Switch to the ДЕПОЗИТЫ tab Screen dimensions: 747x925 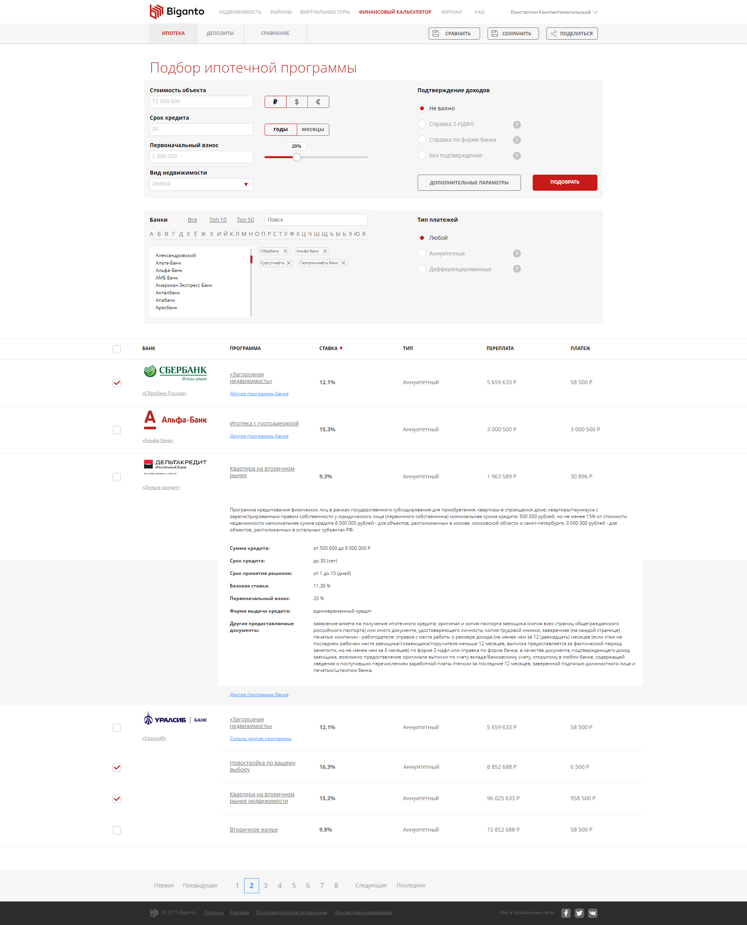(220, 33)
